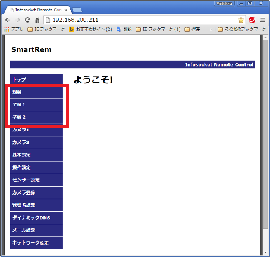
Task: Open the first IE ブックマーク folder
Action: point(46,29)
